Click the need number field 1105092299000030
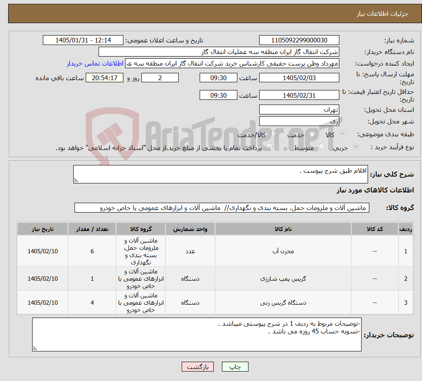Screen dimensions: 422x381 (x=299, y=40)
